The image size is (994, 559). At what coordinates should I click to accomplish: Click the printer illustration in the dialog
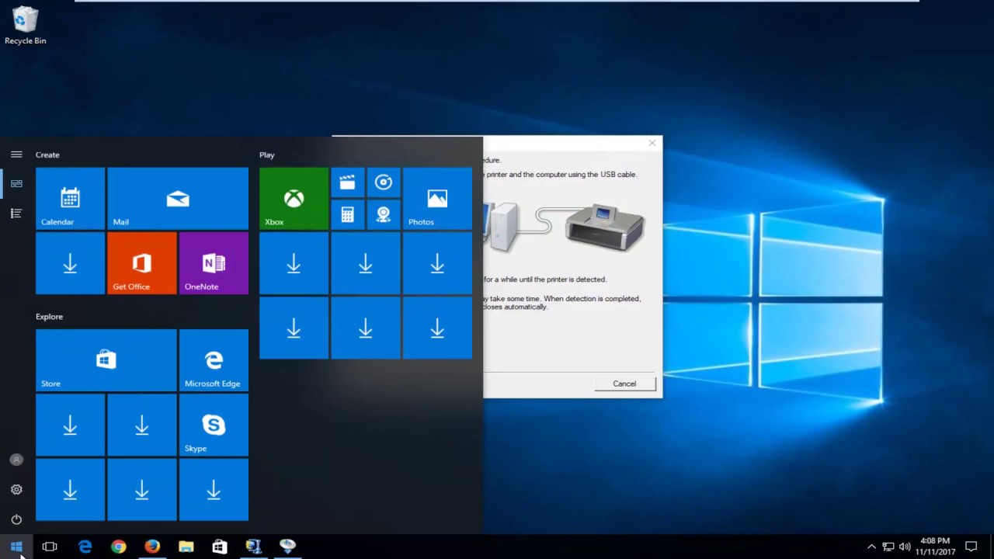point(606,227)
